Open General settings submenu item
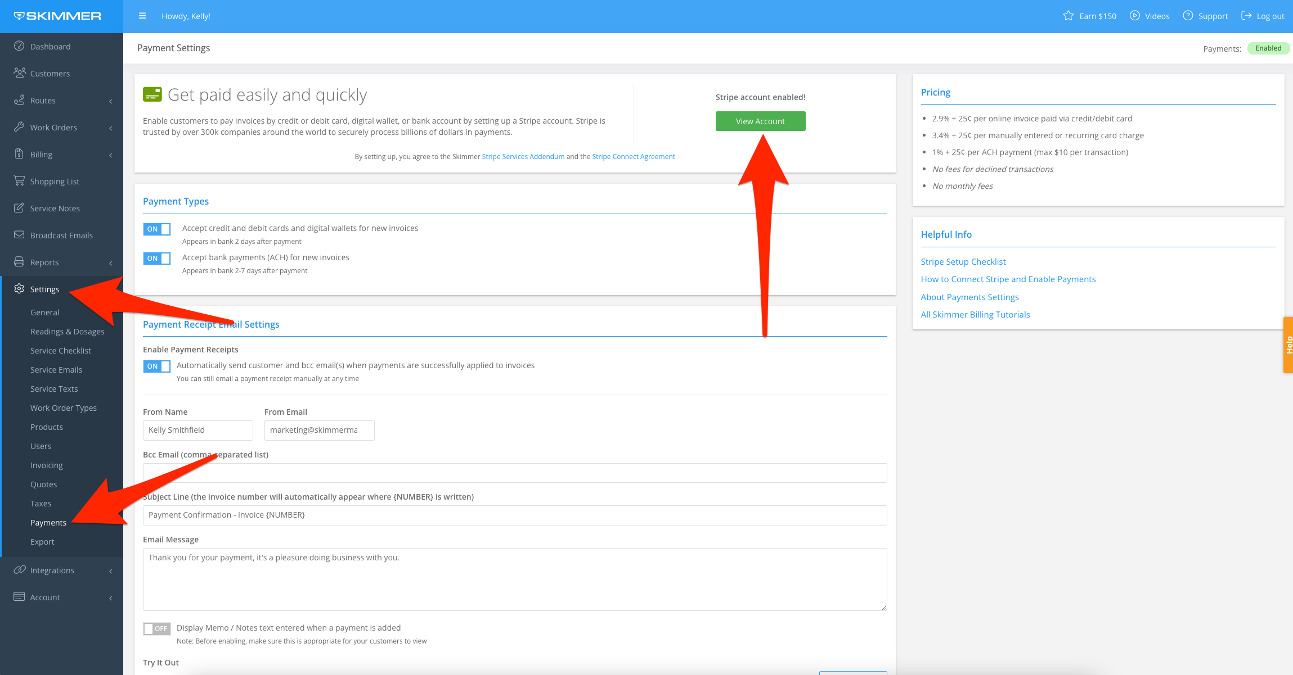 point(44,312)
